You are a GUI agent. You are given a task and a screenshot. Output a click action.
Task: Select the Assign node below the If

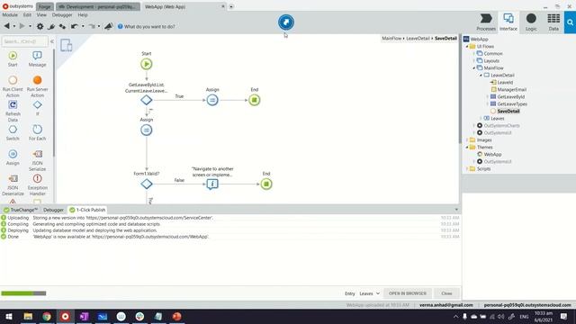(x=146, y=130)
